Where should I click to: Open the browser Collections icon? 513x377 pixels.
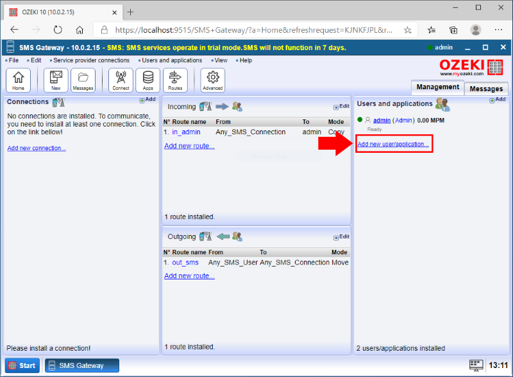[453, 30]
